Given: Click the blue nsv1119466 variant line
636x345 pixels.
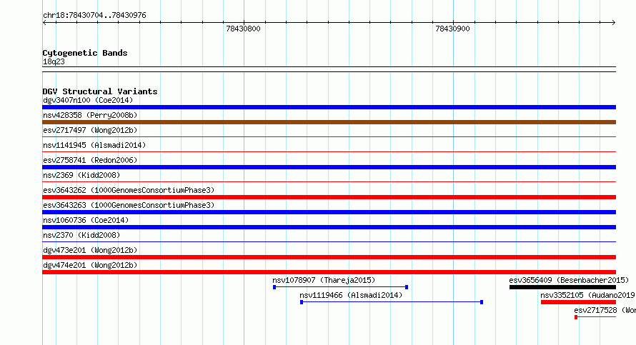Looking at the screenshot, I should [392, 302].
